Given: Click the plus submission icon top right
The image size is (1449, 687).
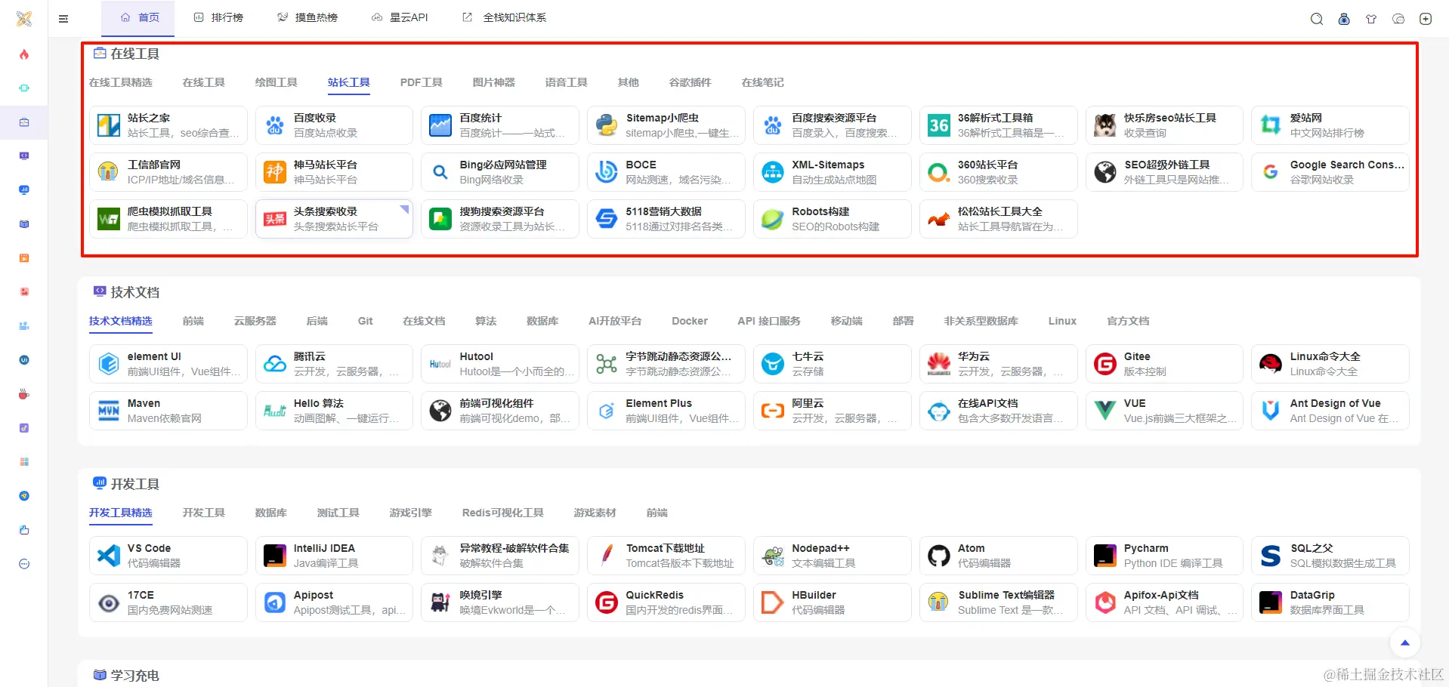Looking at the screenshot, I should (1426, 19).
